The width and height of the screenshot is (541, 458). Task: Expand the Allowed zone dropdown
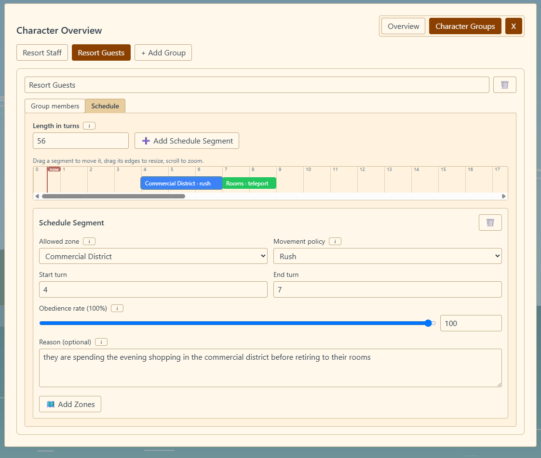coord(153,256)
